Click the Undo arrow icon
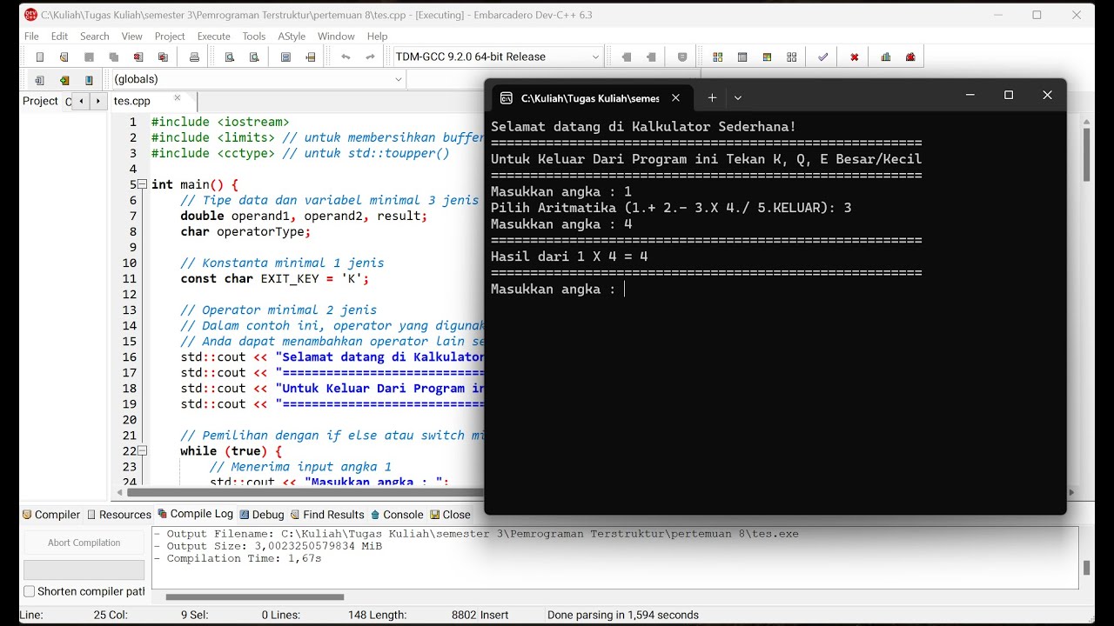 [346, 57]
